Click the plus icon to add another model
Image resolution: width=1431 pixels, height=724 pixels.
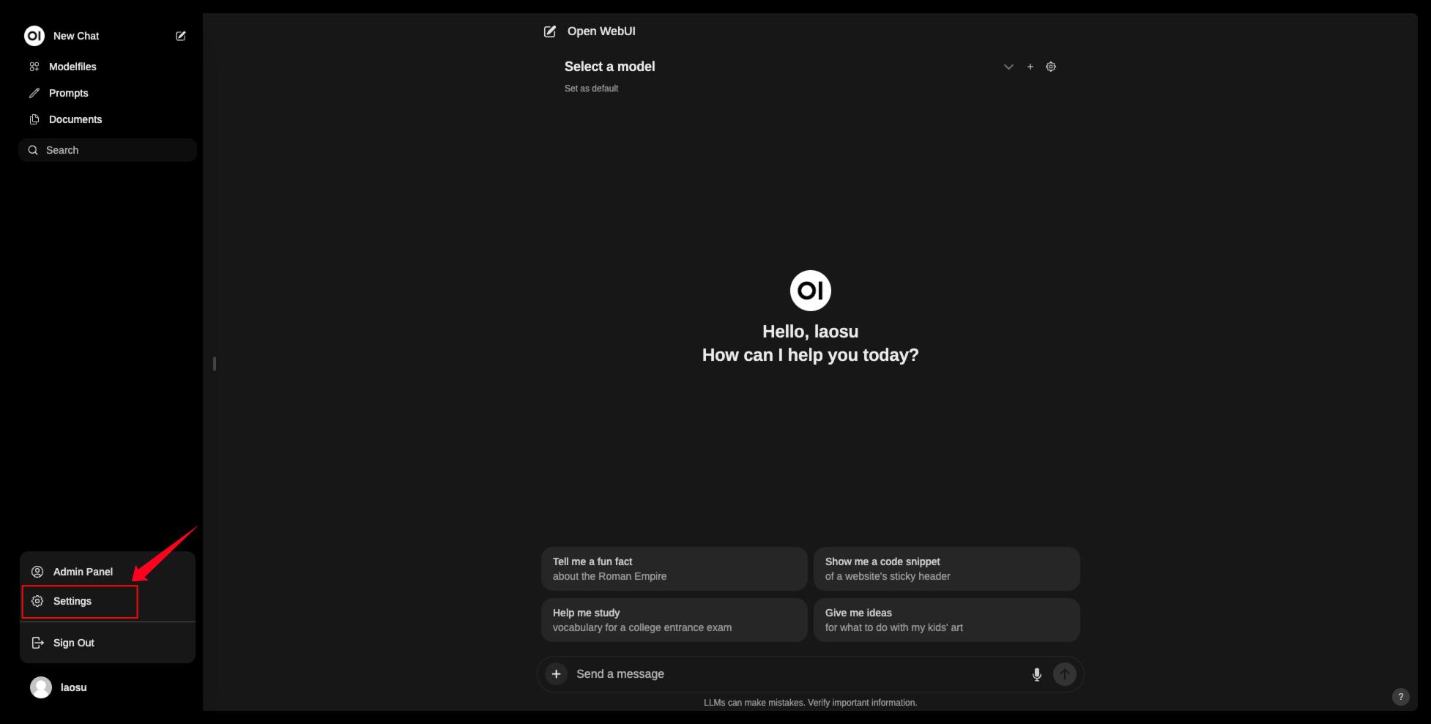(x=1030, y=67)
